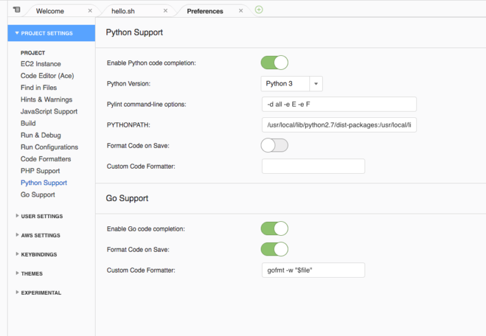This screenshot has height=336, width=486.
Task: Disable Python code completion toggle
Action: pyautogui.click(x=274, y=62)
